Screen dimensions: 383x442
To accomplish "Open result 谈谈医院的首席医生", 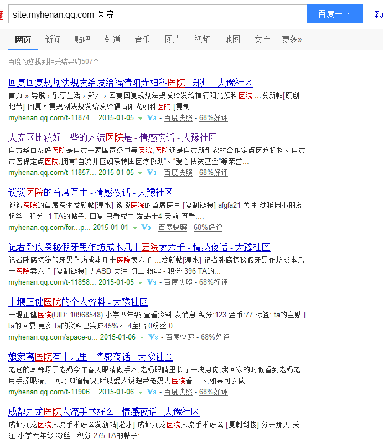I will (x=91, y=192).
